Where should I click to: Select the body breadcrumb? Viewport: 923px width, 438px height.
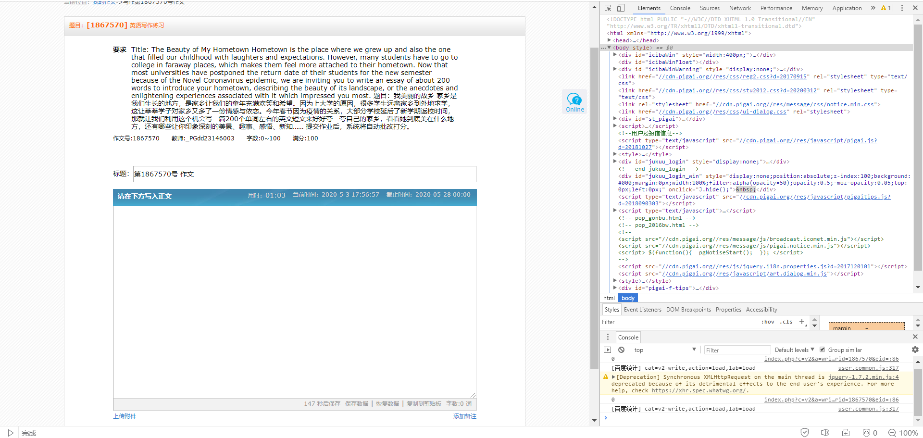[x=628, y=298]
